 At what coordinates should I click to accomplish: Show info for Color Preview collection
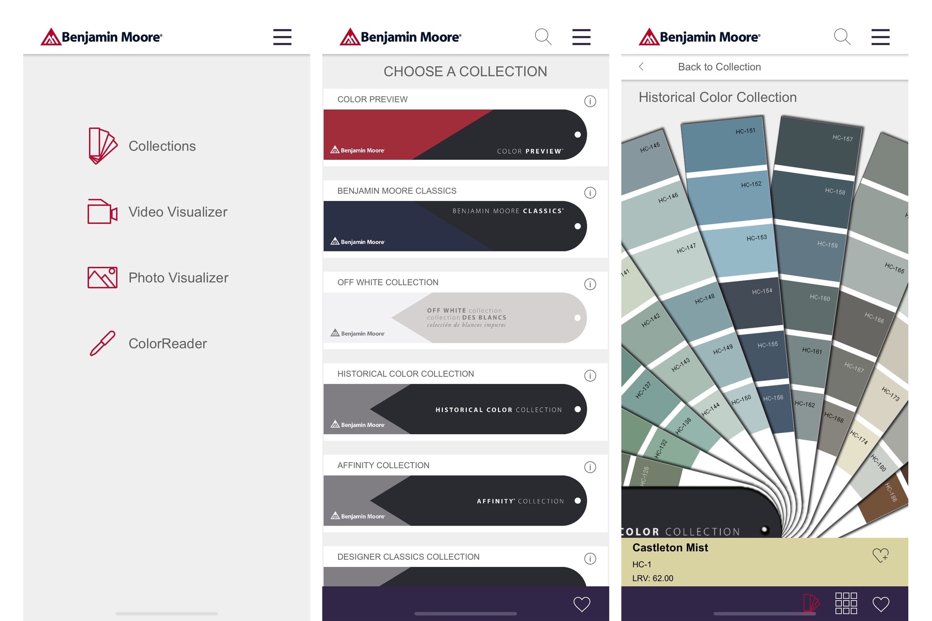590,101
